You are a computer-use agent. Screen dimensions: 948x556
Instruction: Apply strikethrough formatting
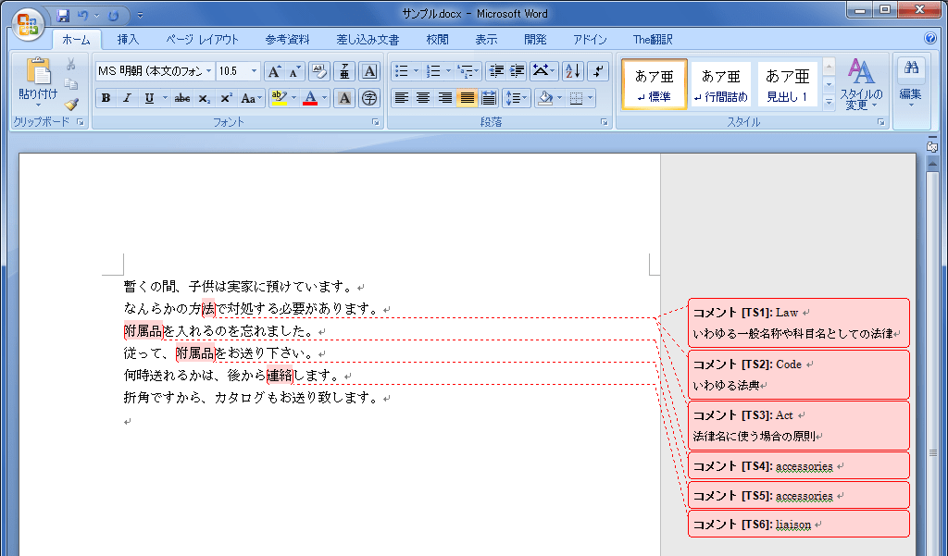click(x=182, y=98)
